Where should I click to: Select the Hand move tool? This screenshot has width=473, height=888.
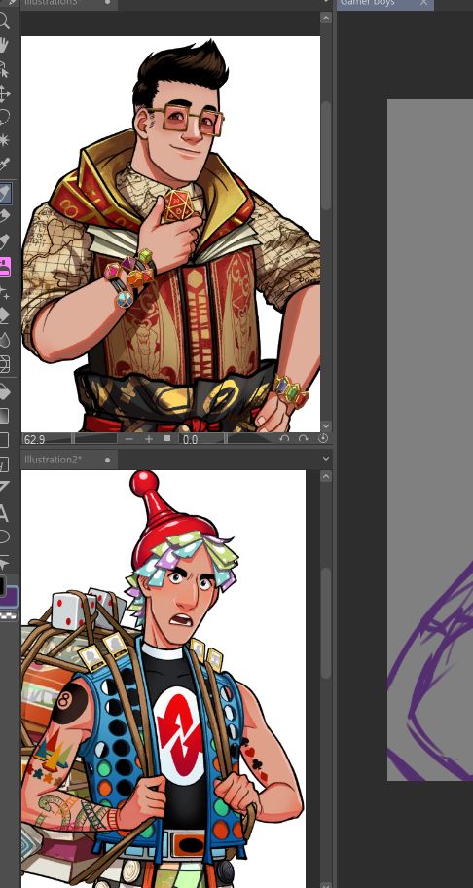[x=5, y=46]
